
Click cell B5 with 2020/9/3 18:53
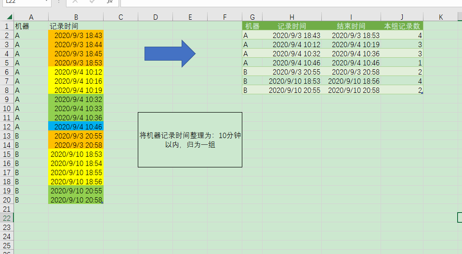pos(76,63)
